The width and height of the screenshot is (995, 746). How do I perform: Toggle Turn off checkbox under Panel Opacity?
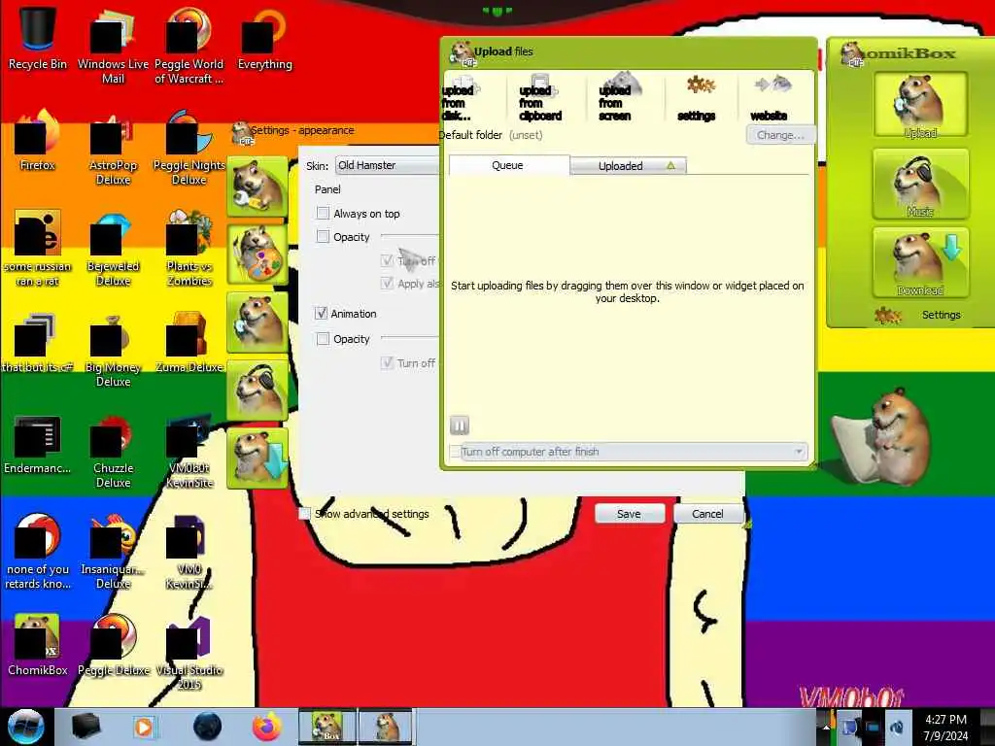[x=387, y=260]
